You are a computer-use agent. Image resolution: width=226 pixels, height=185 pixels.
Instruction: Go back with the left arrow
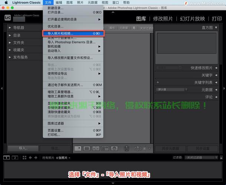pyautogui.click(x=30, y=158)
